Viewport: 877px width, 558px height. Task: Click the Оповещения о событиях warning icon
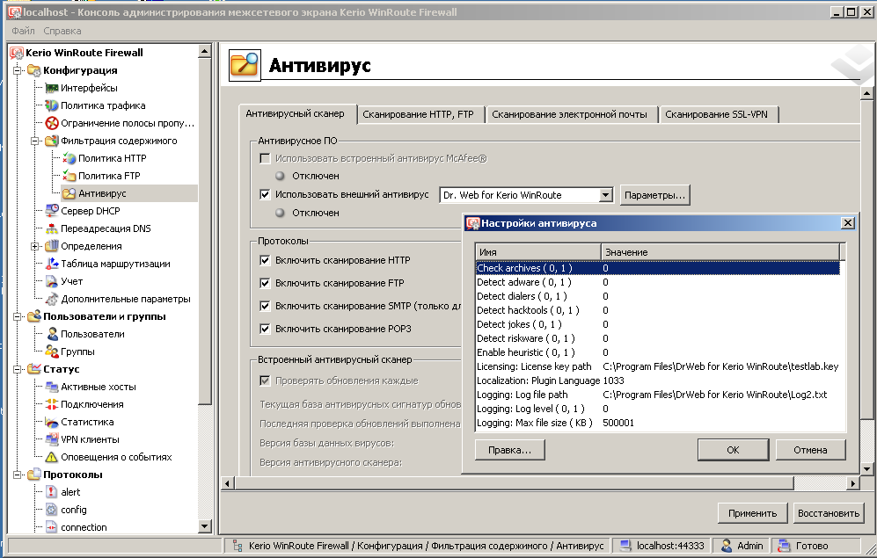pos(51,457)
